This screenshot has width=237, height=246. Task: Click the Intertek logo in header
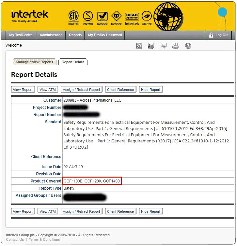click(x=29, y=16)
